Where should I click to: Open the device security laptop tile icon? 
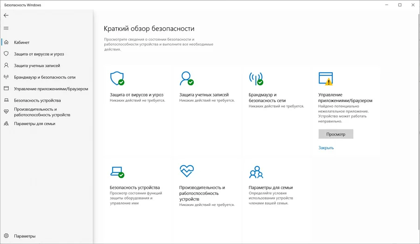[117, 172]
